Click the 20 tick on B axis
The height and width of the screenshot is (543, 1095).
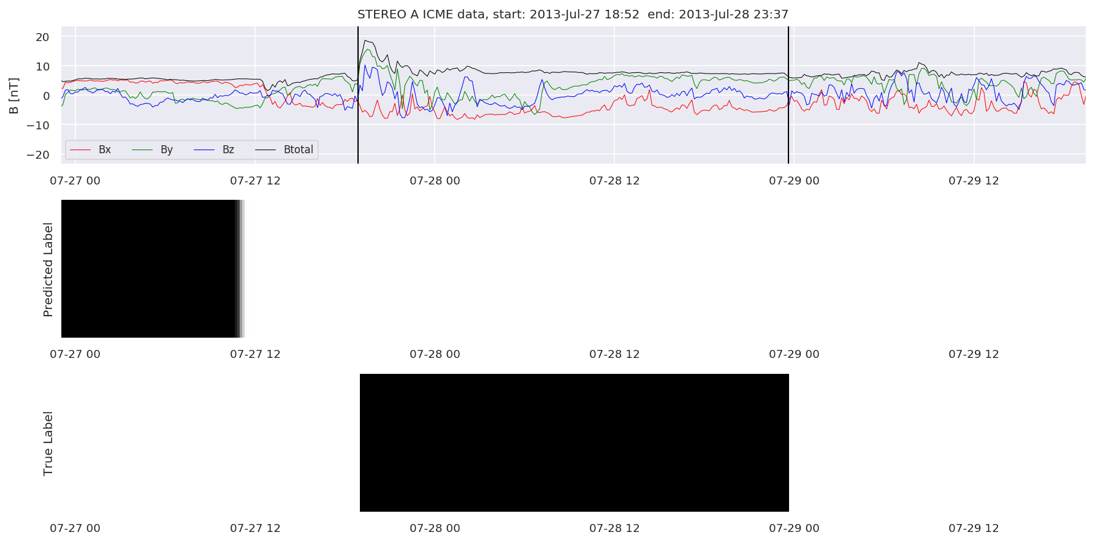coord(42,37)
